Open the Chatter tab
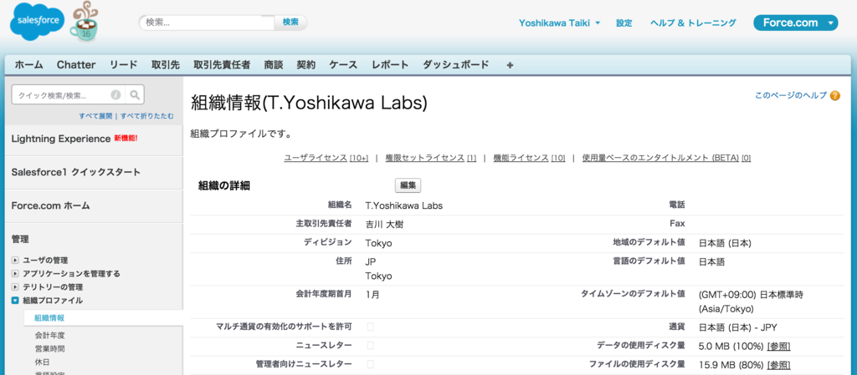 76,65
